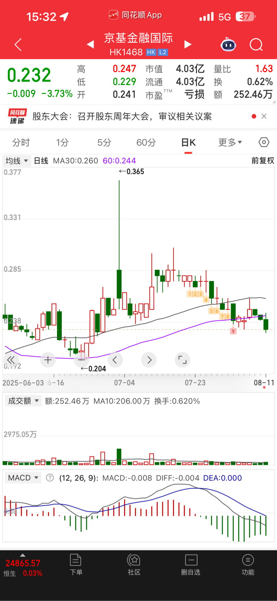
Task: Tap the double-left rewind chart button
Action: click(11, 360)
